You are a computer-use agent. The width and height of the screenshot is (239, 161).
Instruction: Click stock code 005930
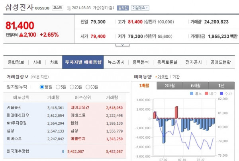point(42,8)
